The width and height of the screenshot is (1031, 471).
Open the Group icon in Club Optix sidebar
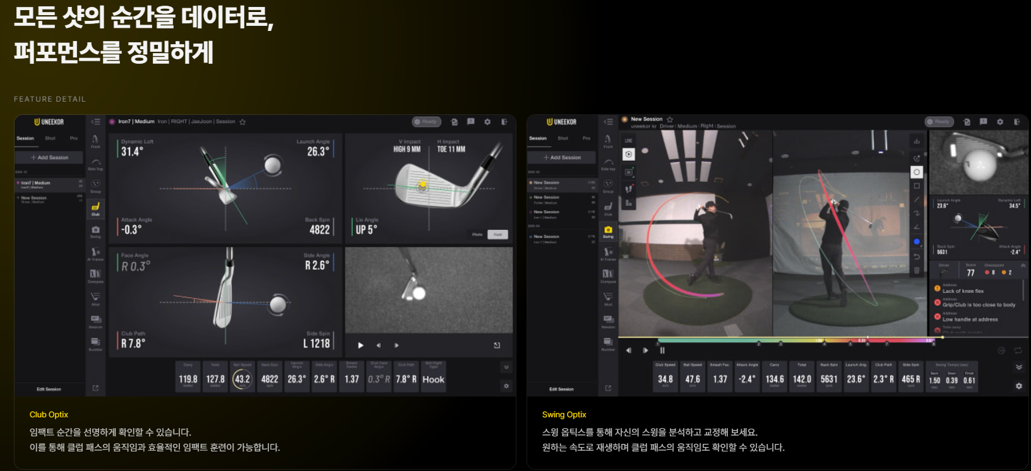pyautogui.click(x=95, y=186)
